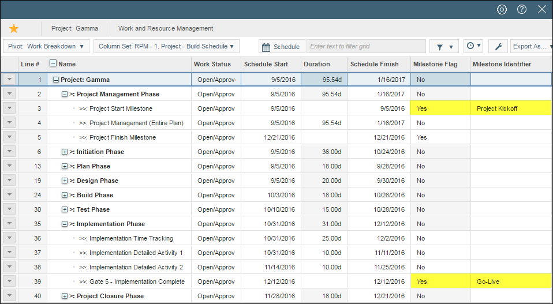Image resolution: width=553 pixels, height=304 pixels.
Task: Select Implementation Time Tracking task name
Action: click(126, 238)
